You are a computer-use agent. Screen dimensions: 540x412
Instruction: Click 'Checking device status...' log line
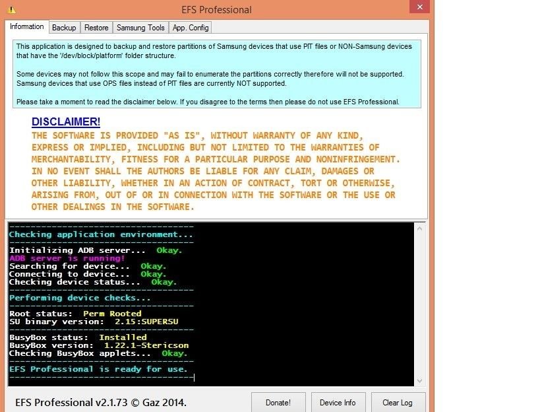[93, 282]
